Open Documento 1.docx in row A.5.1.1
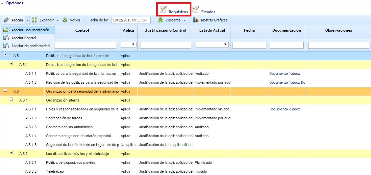 point(284,73)
